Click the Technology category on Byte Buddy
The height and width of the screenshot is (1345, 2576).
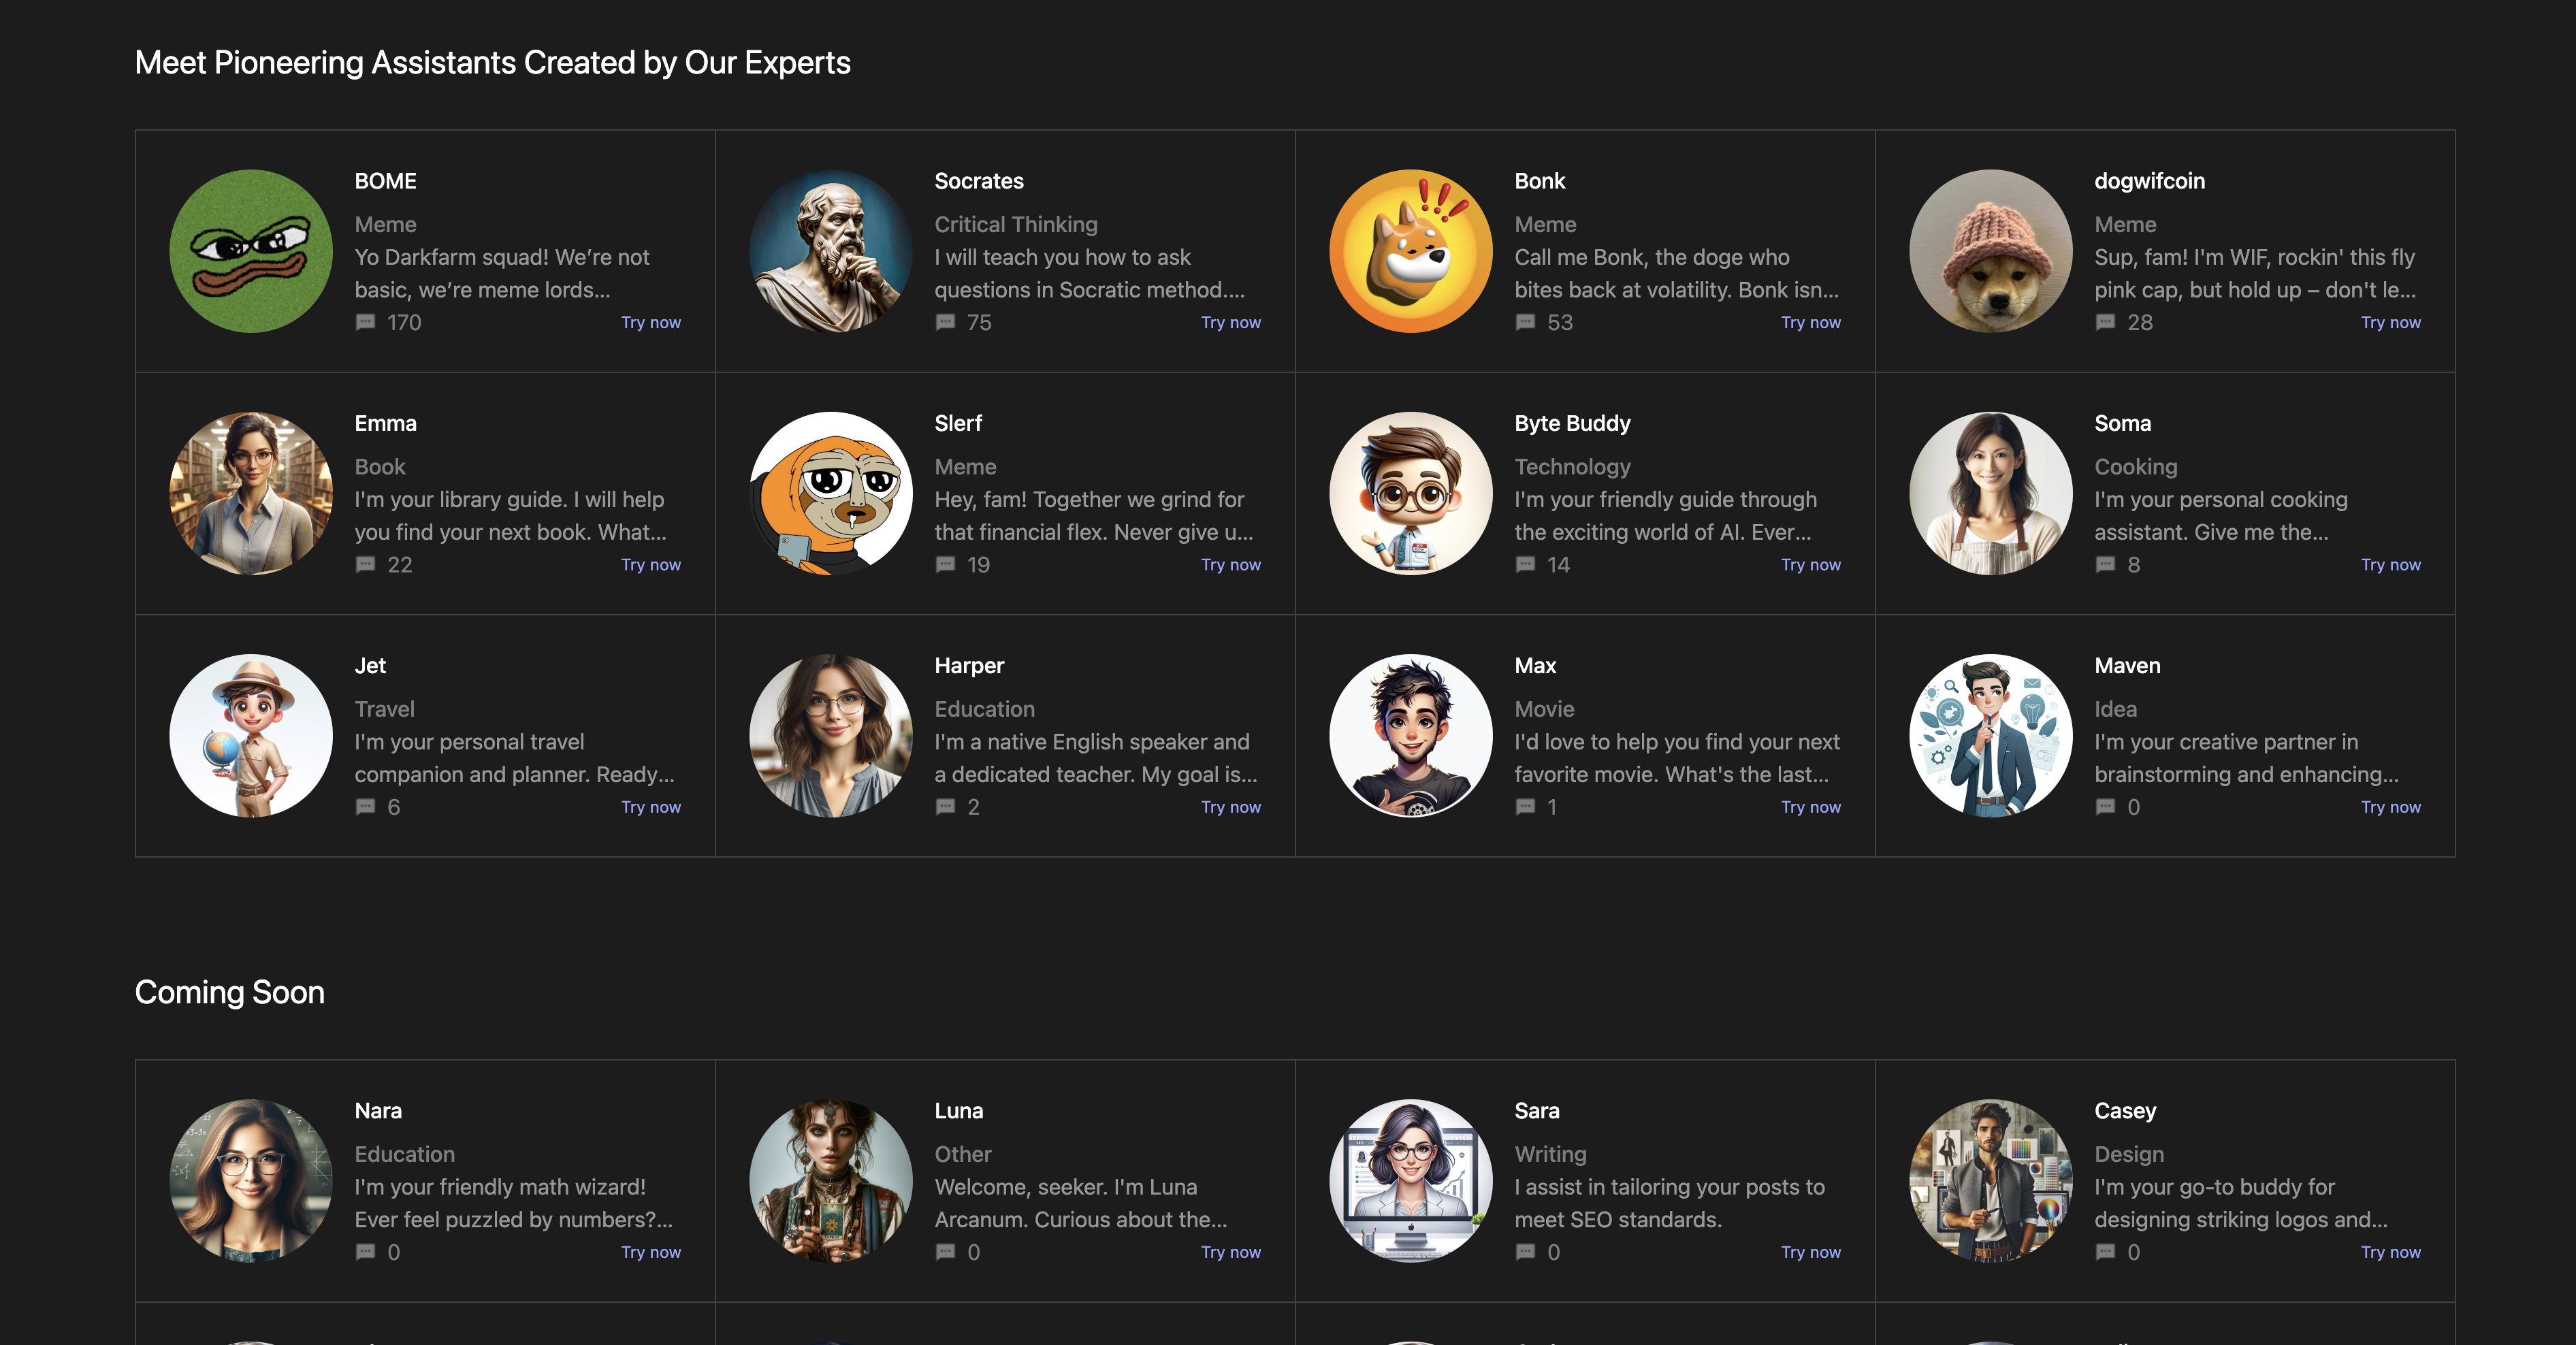point(1572,467)
